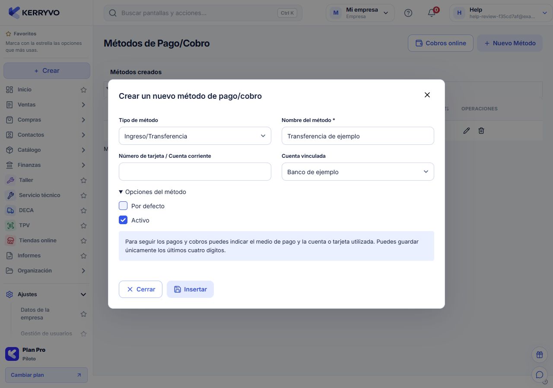This screenshot has width=553, height=388.
Task: Click the Cambiar plan link
Action: tap(46, 375)
